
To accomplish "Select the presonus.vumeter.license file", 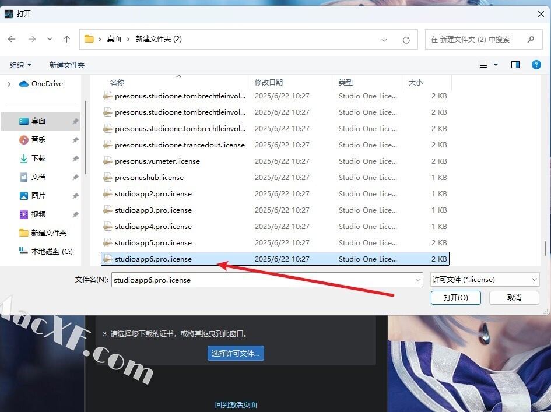I will pyautogui.click(x=275, y=161).
